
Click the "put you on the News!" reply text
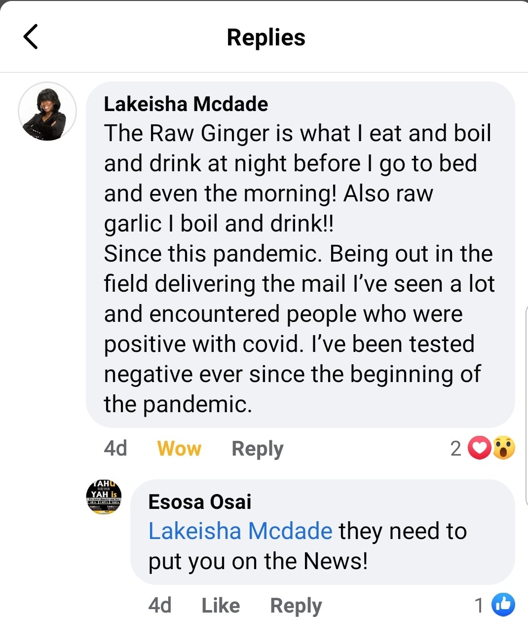pos(258,561)
